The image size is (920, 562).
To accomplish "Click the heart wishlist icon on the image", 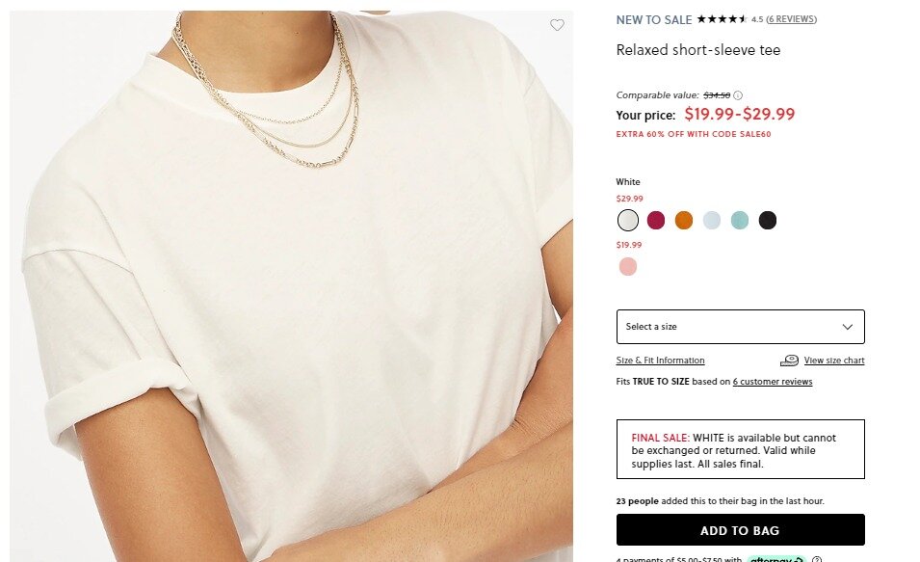I will click(x=557, y=25).
